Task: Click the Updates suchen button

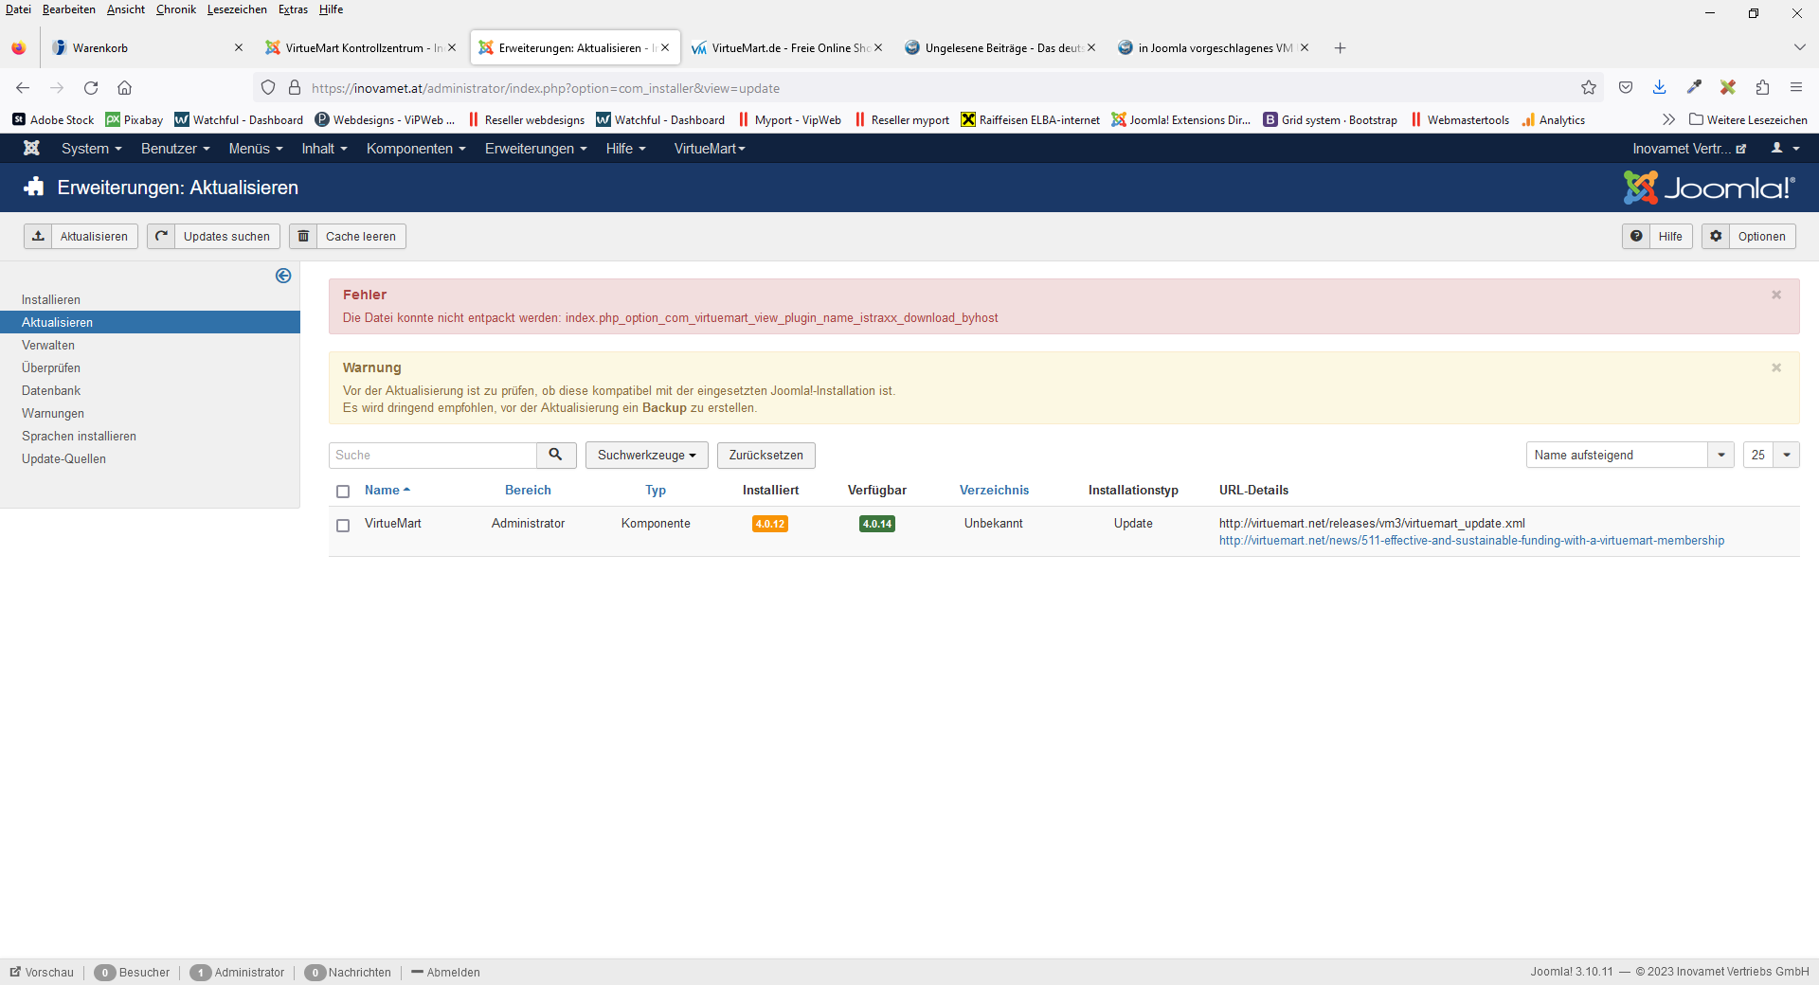Action: pyautogui.click(x=214, y=237)
